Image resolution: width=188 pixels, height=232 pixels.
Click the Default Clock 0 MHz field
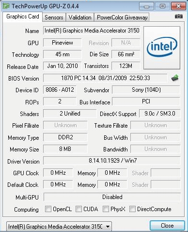point(58,184)
